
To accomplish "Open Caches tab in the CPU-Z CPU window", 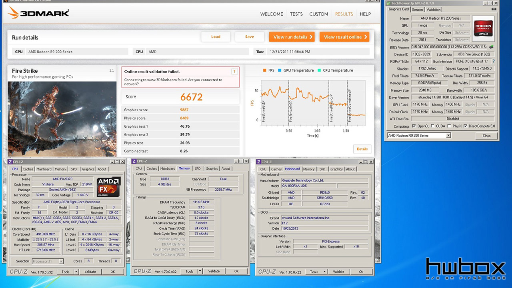I will pyautogui.click(x=28, y=169).
